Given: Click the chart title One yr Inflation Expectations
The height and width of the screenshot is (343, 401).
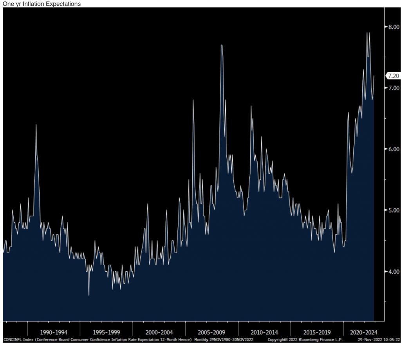Looking at the screenshot, I should 41,4.
